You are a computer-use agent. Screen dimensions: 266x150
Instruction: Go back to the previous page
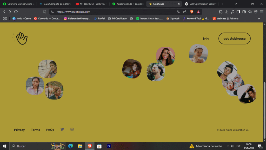pyautogui.click(x=4, y=12)
